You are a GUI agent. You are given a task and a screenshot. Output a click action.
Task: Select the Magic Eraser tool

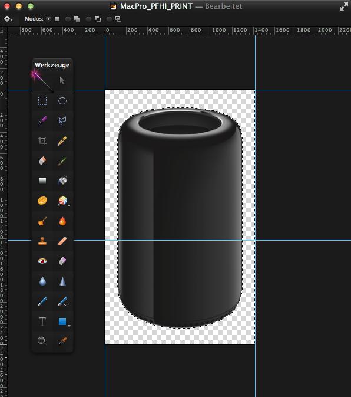coord(62,261)
